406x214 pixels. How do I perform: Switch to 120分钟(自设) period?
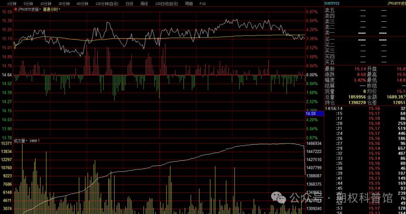tap(107, 3)
